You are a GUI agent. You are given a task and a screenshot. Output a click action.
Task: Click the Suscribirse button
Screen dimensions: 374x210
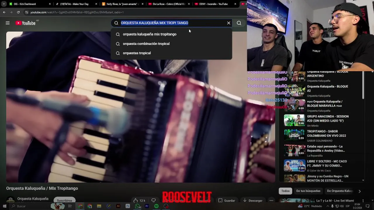click(x=65, y=200)
